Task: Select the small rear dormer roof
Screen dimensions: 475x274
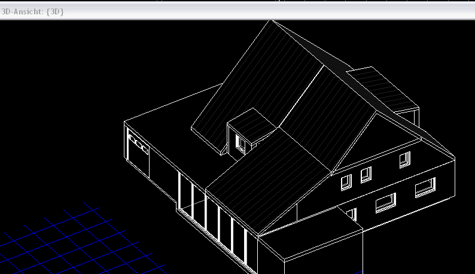Action: [x=383, y=89]
